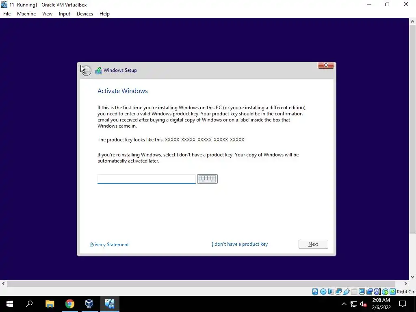Click the network adapters icon in VirtualBox status bar
416x312 pixels.
338,292
